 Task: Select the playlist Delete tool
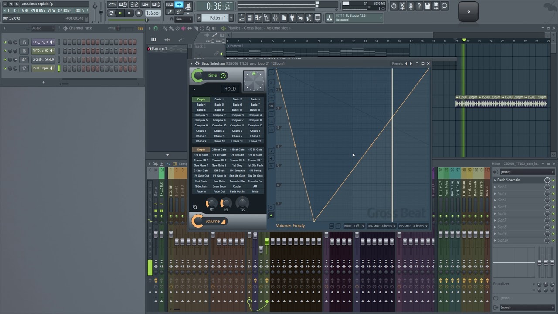177,28
